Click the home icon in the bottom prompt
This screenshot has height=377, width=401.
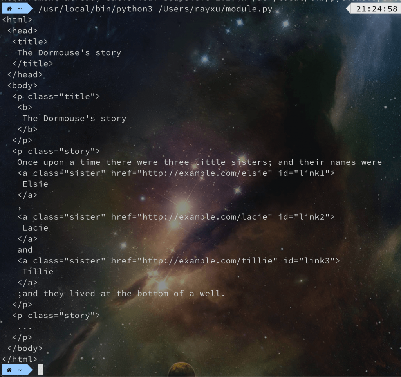pos(9,370)
